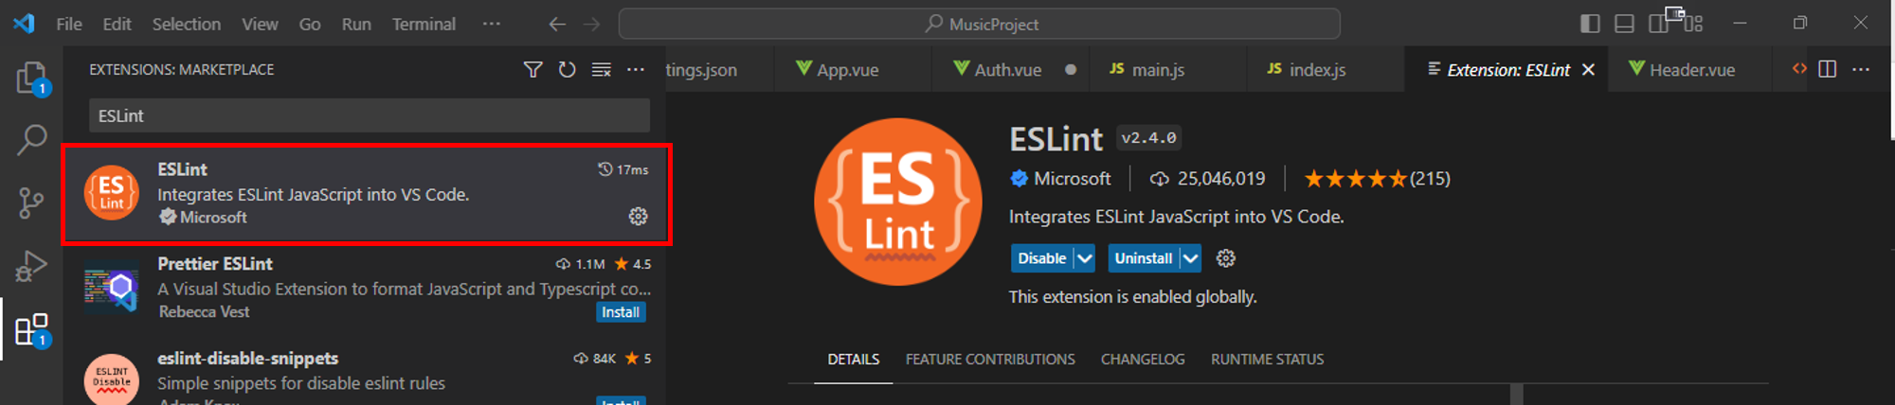Expand the Uninstall button dropdown arrow
The image size is (1895, 405).
click(1190, 258)
